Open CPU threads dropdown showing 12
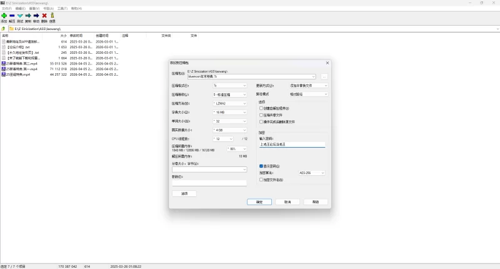 [x=223, y=139]
